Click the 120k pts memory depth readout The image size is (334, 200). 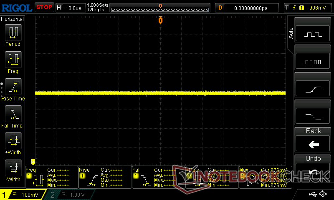coord(96,10)
